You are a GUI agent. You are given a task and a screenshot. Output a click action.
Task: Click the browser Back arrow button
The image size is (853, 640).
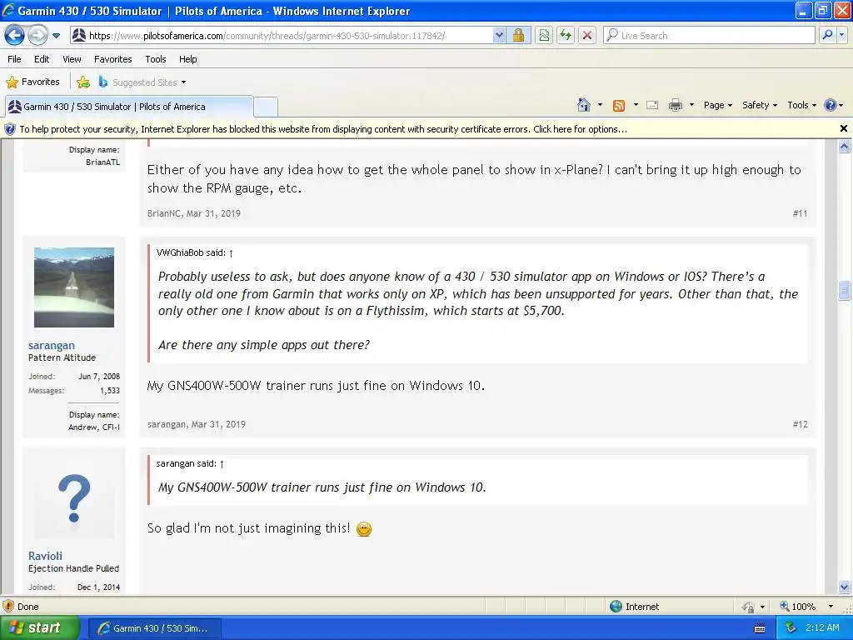tap(15, 35)
